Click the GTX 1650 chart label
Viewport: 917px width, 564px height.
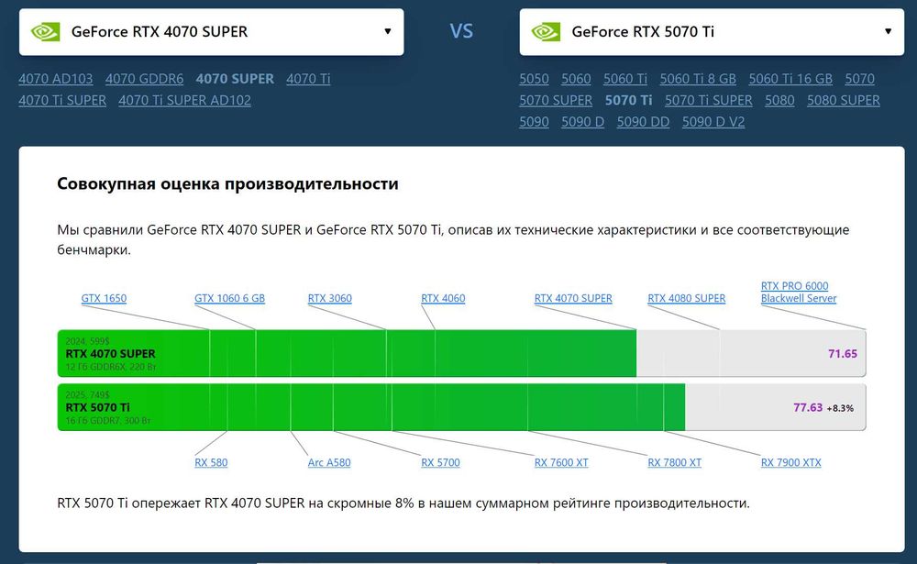[104, 298]
